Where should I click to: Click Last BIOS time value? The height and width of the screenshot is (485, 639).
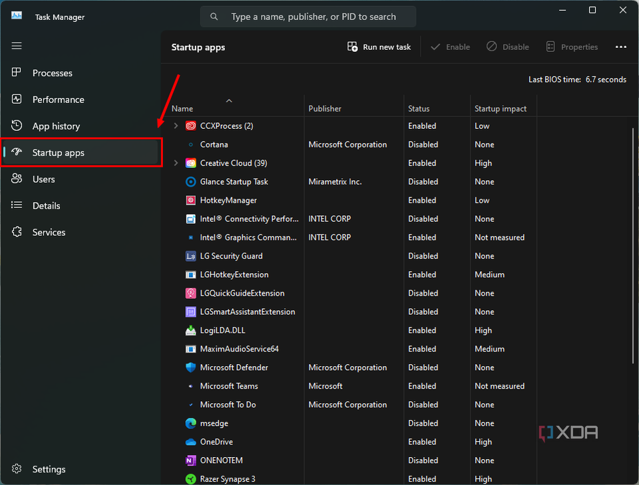(x=606, y=79)
